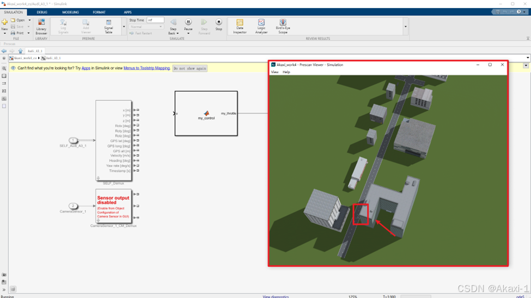The width and height of the screenshot is (531, 298).
Task: Switch to the DEBUG tab
Action: [42, 12]
